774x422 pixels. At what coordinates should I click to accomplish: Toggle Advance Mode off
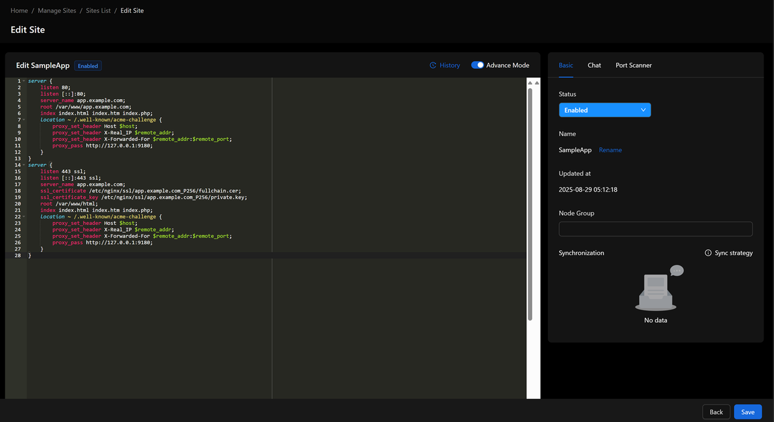[477, 64]
